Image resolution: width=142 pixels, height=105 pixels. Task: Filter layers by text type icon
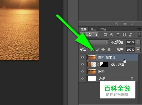[118, 35]
